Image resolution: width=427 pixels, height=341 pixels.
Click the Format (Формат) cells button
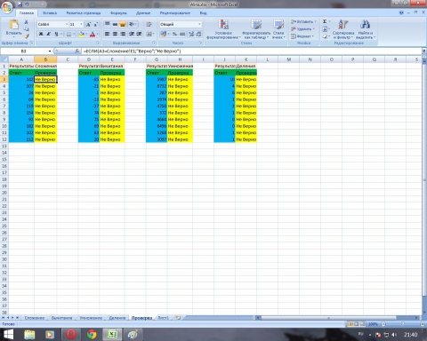coord(302,36)
